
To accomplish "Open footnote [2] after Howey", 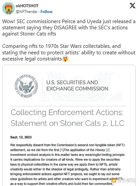I will point(108,150).
